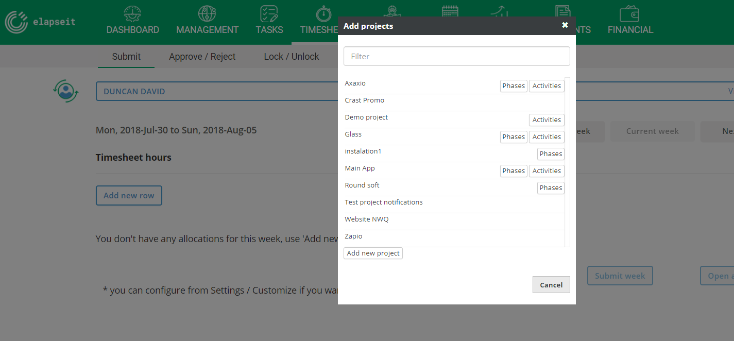734x341 pixels.
Task: Open Activities for the Demo project
Action: pos(546,120)
